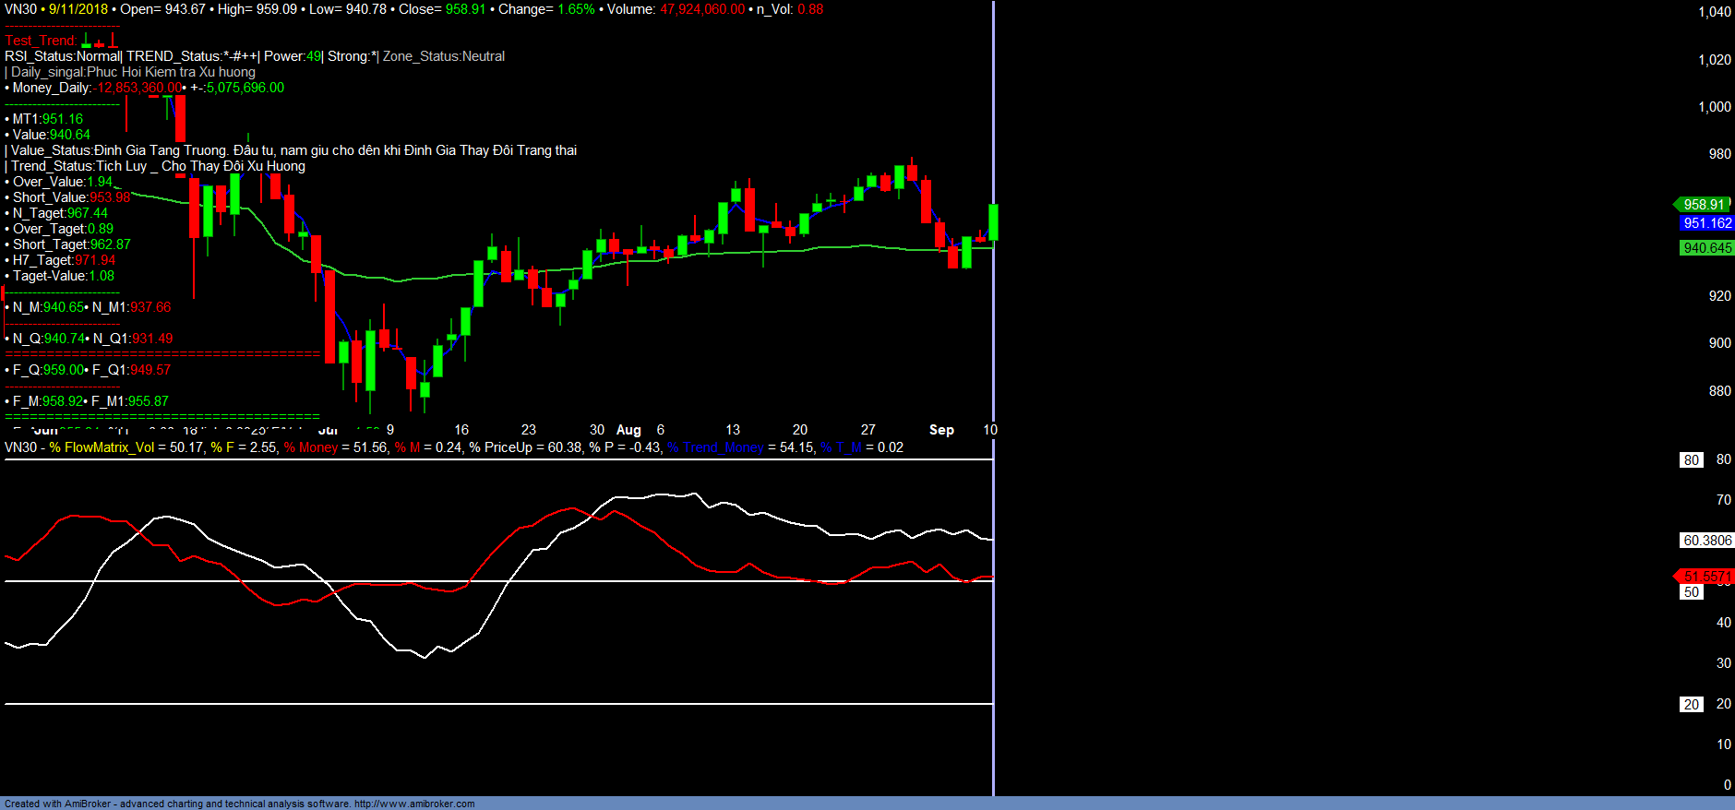
Task: Click the boxed 50 level label
Action: point(1691,592)
